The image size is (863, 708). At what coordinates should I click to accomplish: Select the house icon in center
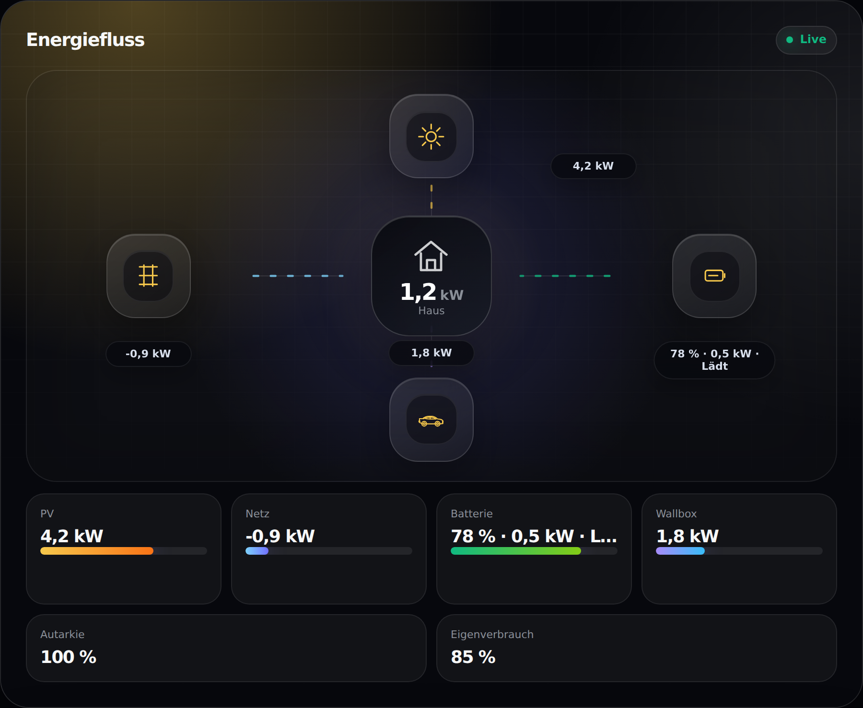[x=431, y=256]
